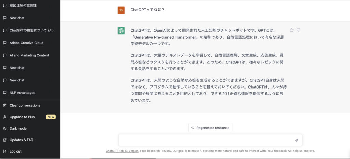The width and height of the screenshot is (350, 159).
Task: Click the trash icon for Clear conversations
Action: pyautogui.click(x=5, y=105)
